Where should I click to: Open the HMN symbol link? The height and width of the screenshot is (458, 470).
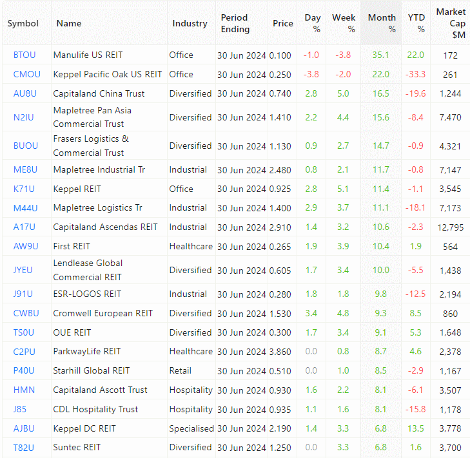24,390
